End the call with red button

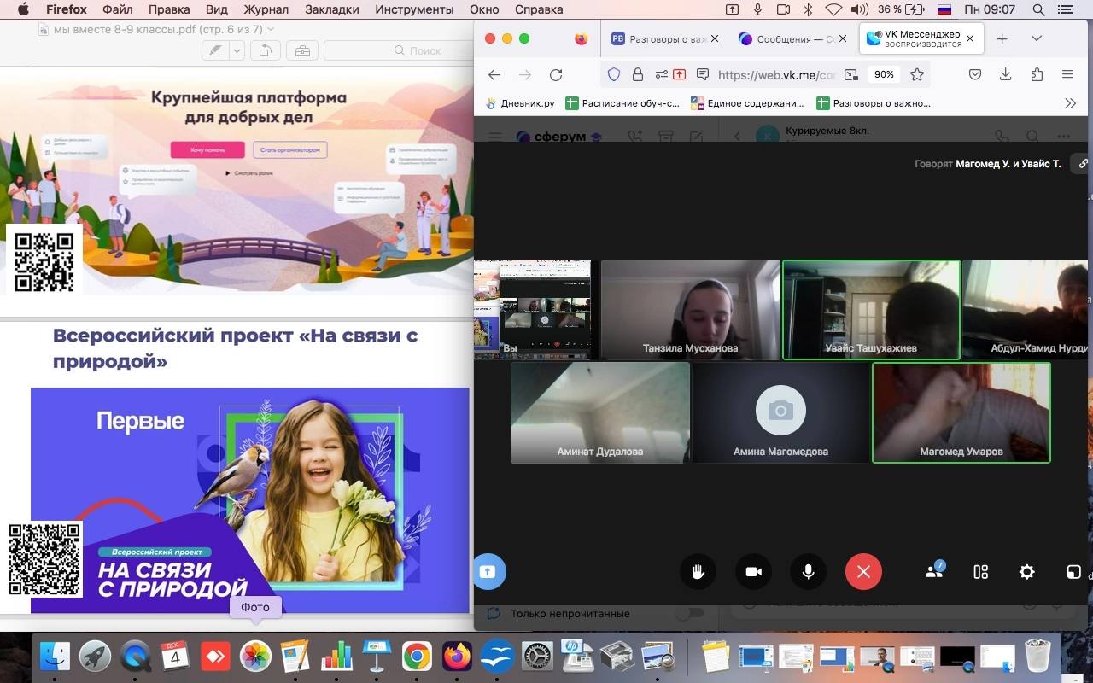(863, 572)
